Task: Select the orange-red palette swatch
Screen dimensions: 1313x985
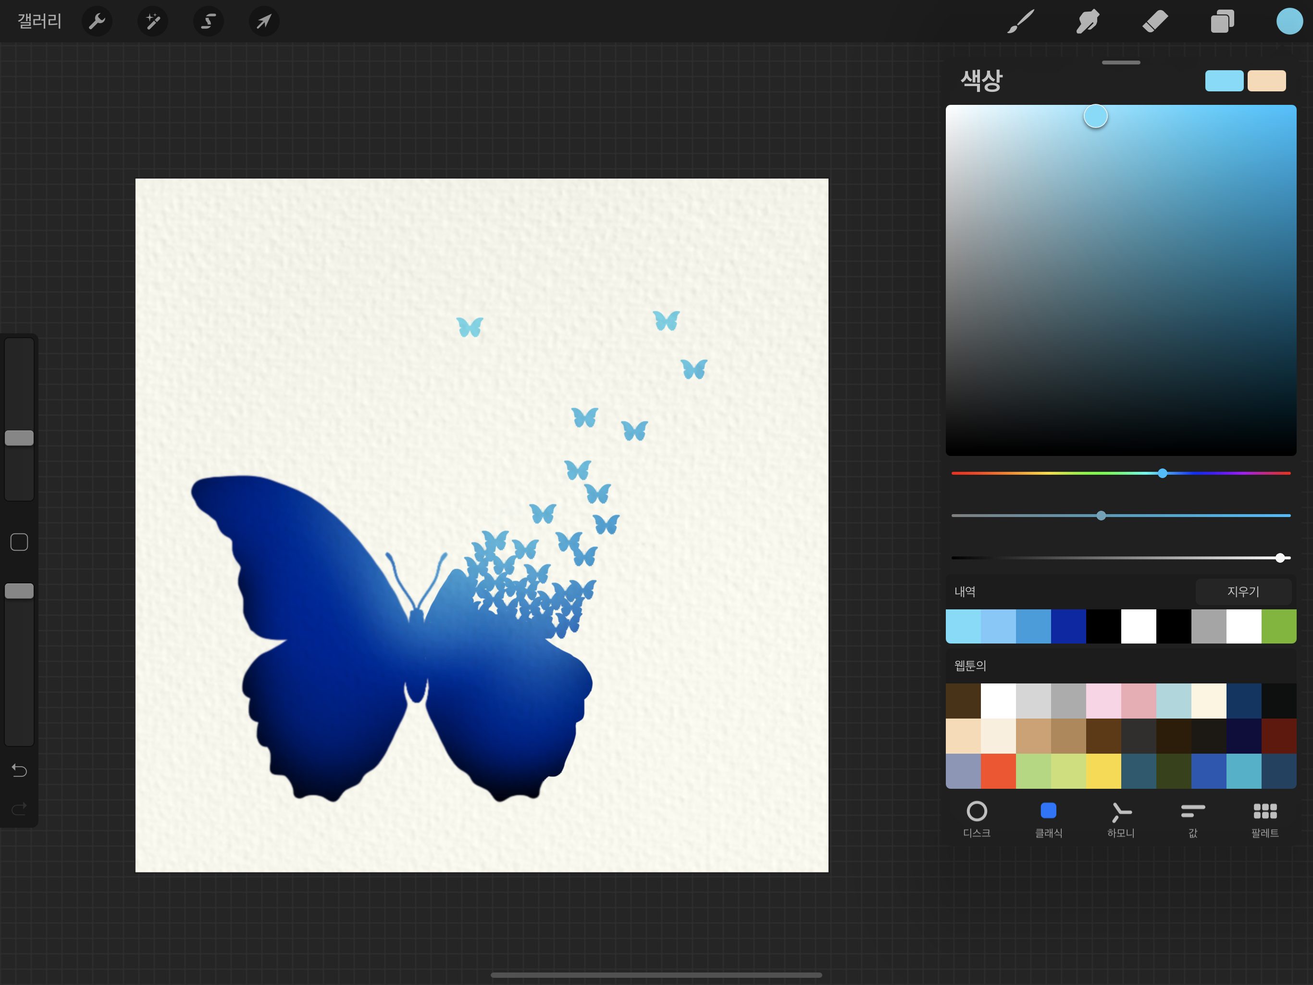Action: (x=998, y=771)
